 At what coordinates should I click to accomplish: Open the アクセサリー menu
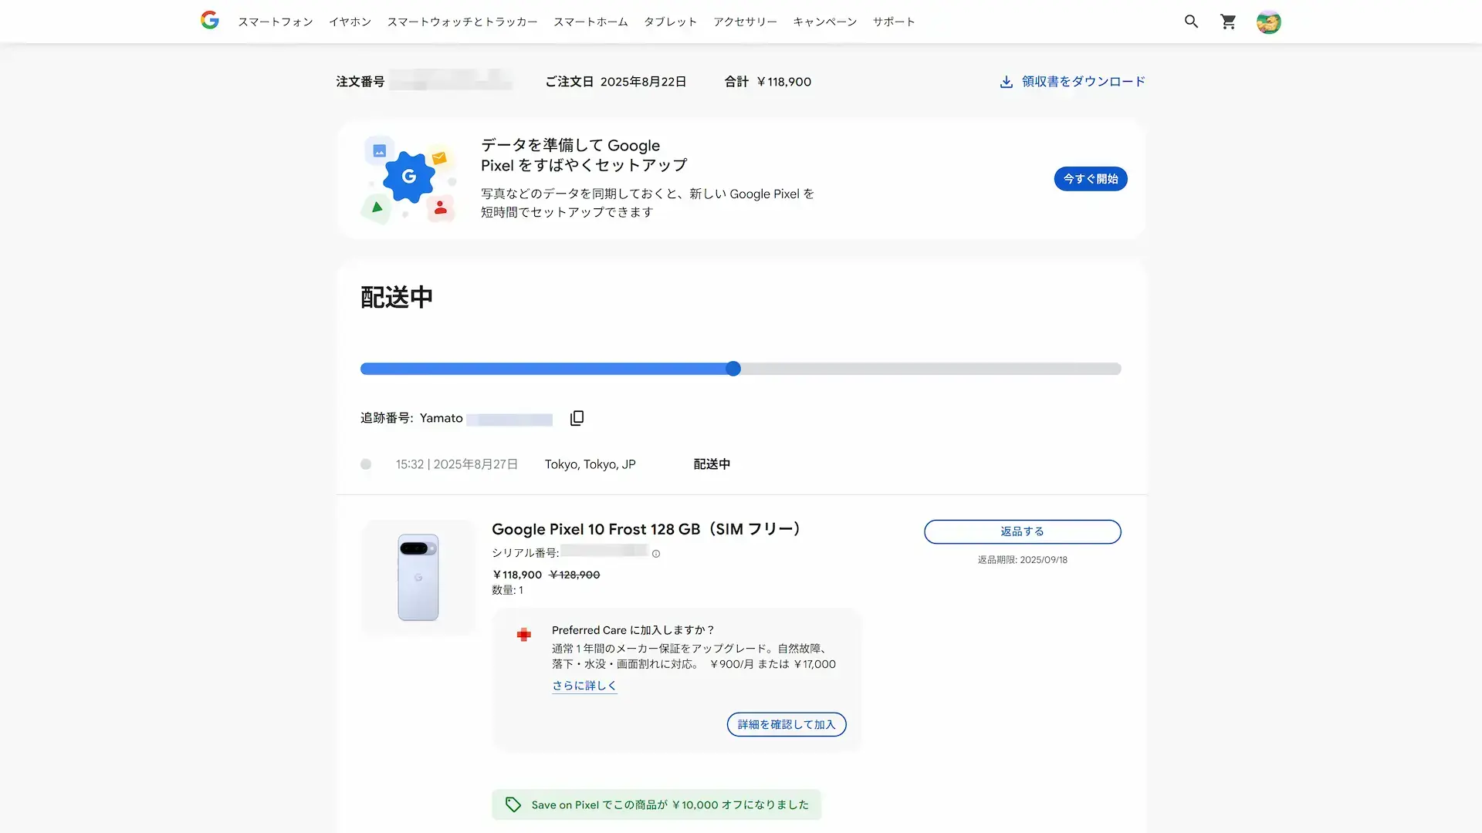744,22
